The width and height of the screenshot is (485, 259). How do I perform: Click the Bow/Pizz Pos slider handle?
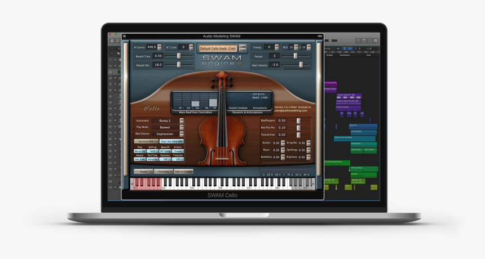coord(298,128)
